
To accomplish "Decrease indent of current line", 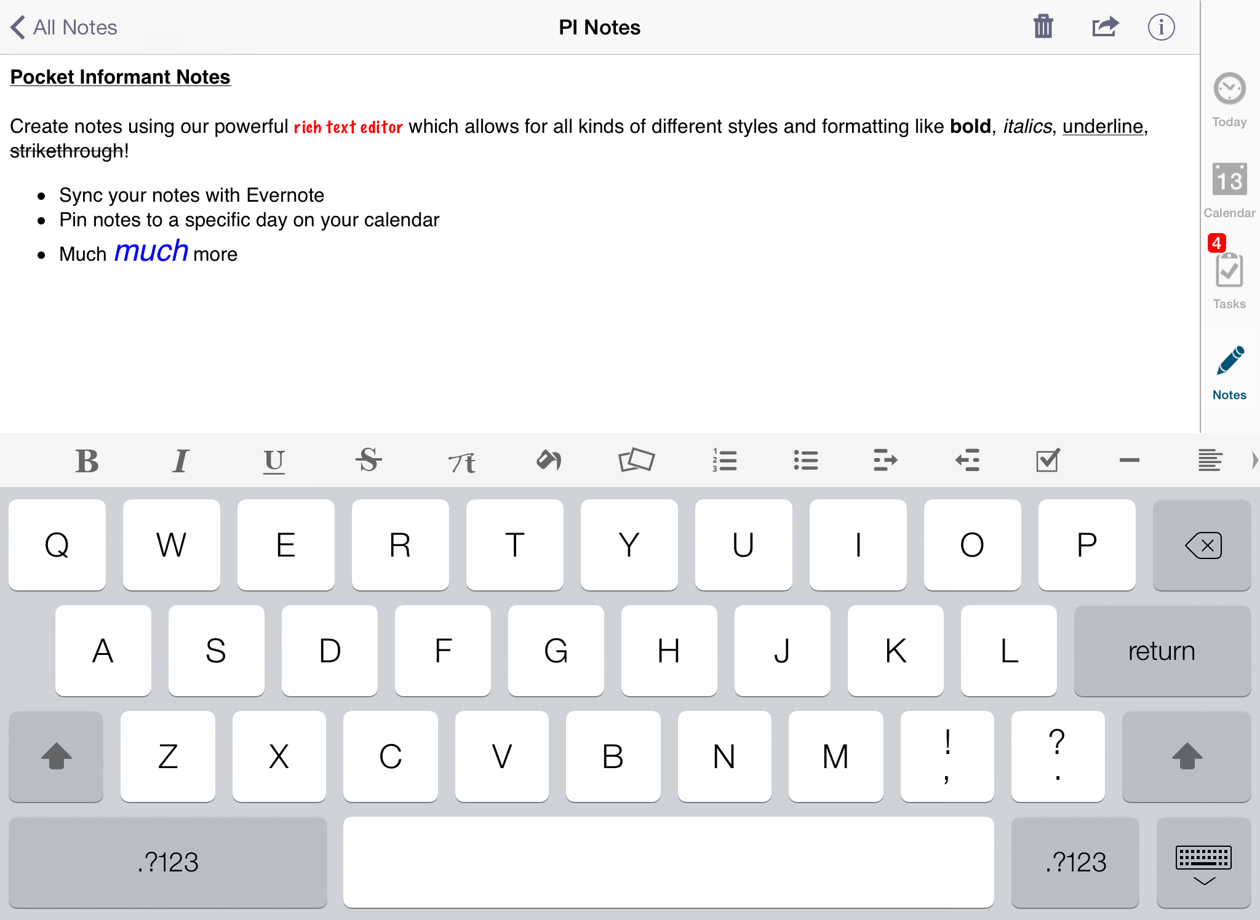I will (967, 461).
